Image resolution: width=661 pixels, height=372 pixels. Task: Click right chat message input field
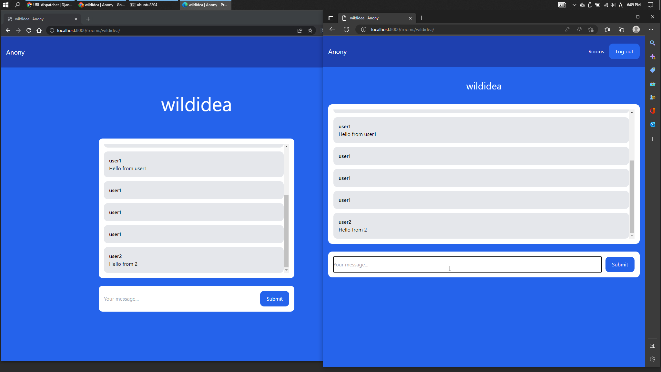pos(467,264)
